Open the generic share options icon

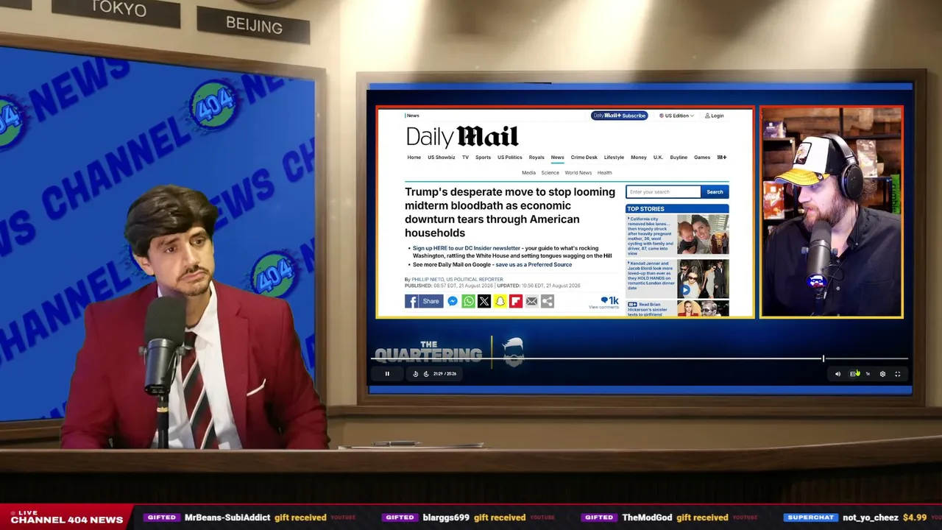(548, 301)
